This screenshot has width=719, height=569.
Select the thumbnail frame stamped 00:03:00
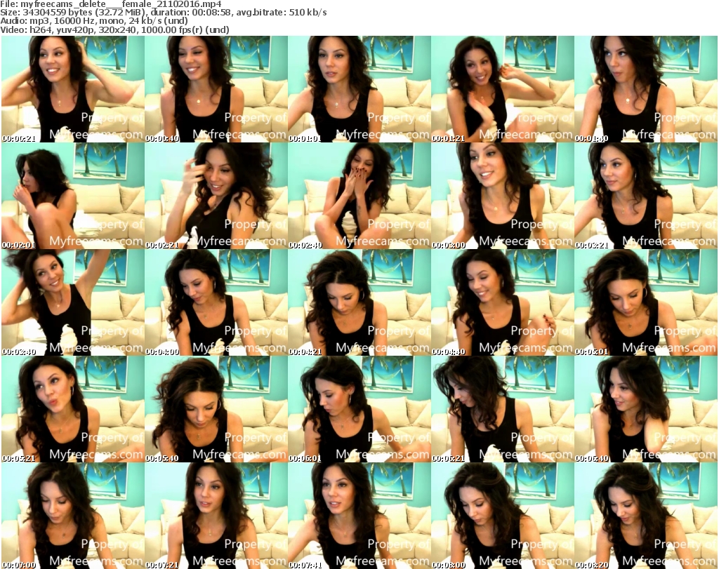[x=503, y=196]
